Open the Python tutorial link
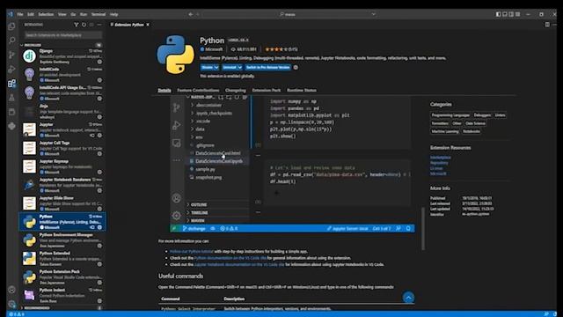This screenshot has width=563, height=317. (192, 252)
